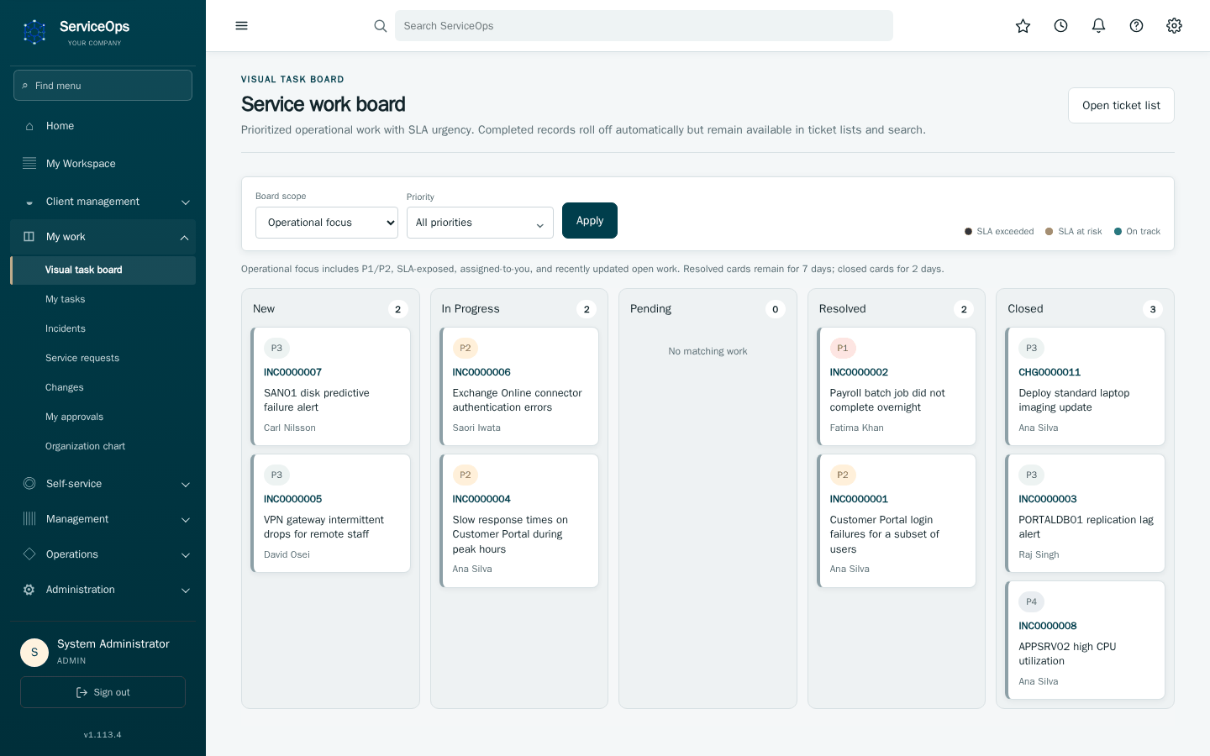Open the help question mark icon
This screenshot has width=1210, height=756.
click(x=1137, y=26)
